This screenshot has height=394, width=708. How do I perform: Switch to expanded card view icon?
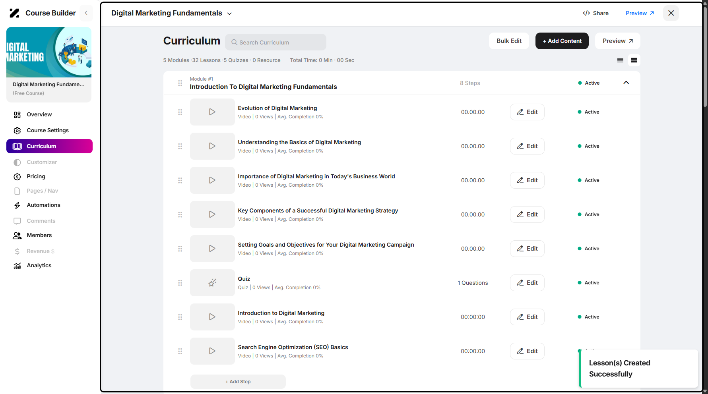[x=634, y=60]
